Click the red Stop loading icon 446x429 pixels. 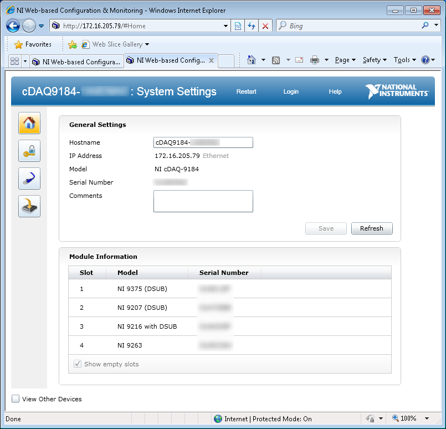point(265,26)
